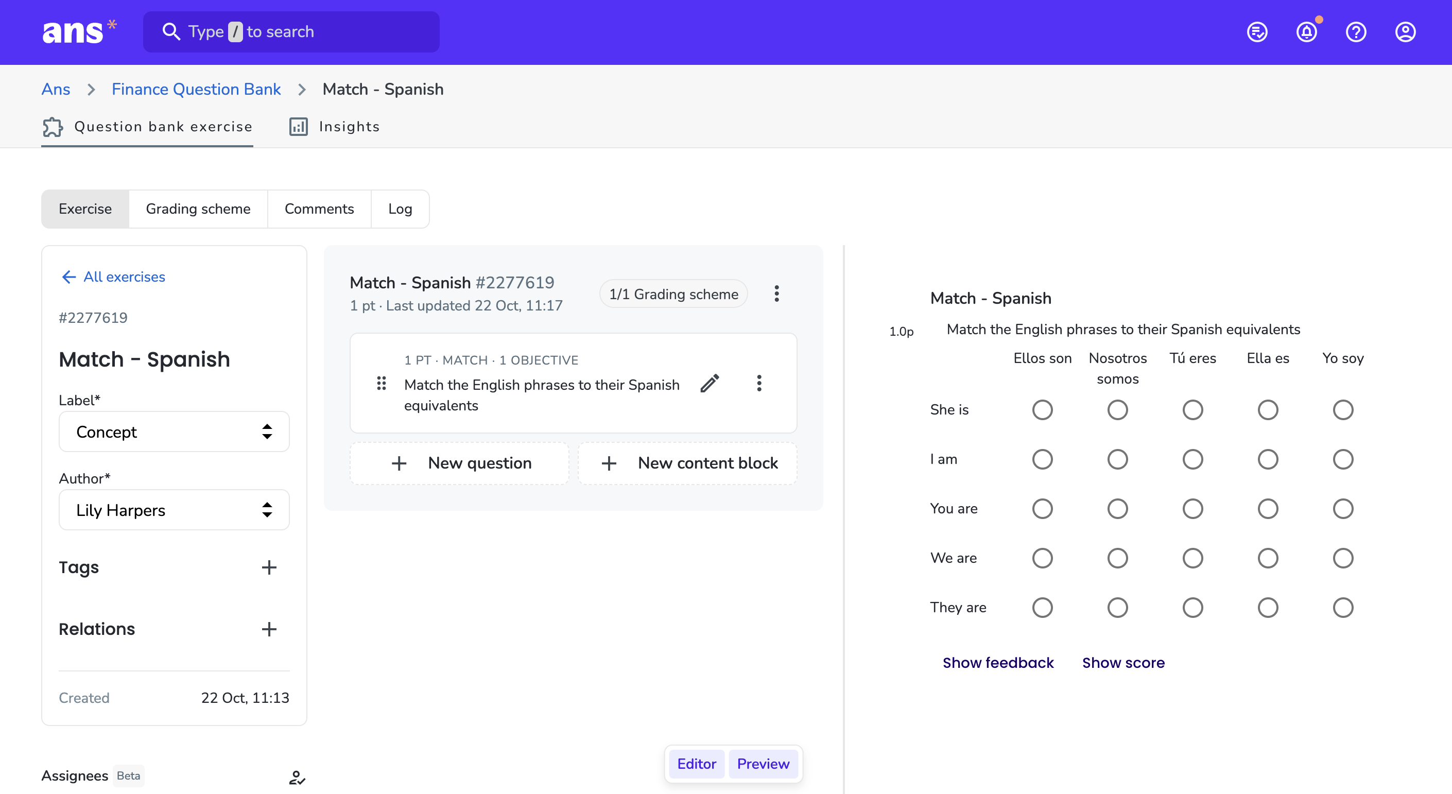Click Show score
The height and width of the screenshot is (794, 1452).
click(x=1123, y=663)
